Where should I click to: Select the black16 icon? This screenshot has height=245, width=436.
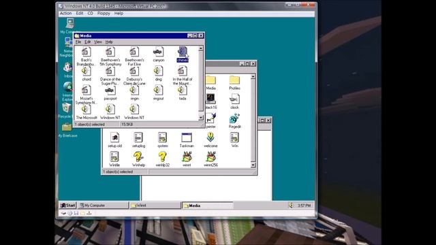[211, 99]
